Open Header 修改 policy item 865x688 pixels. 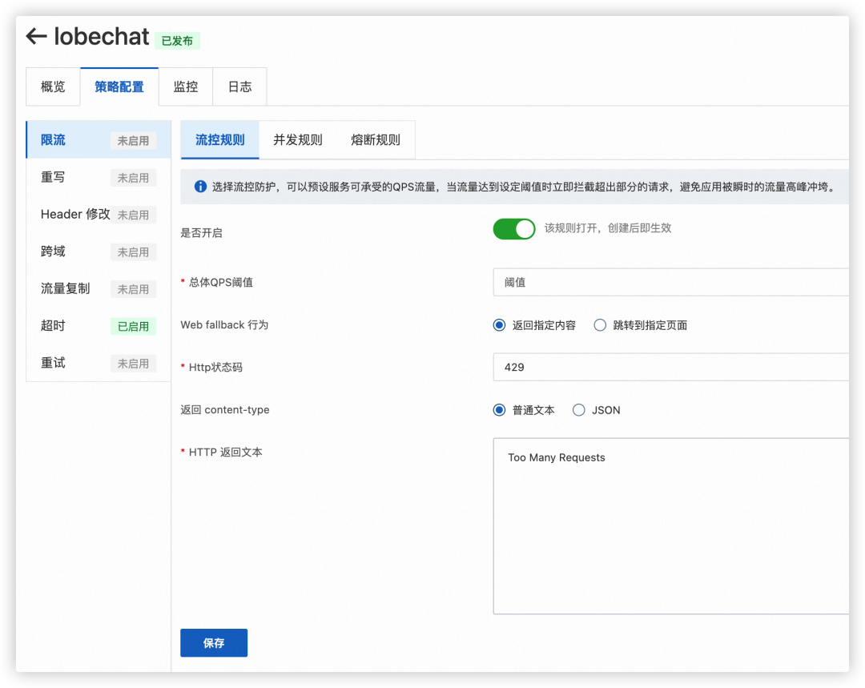[x=99, y=215]
